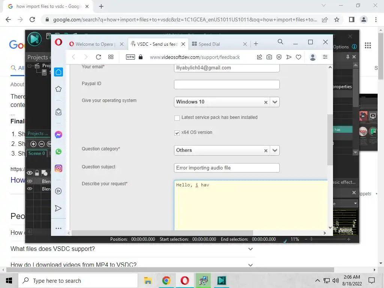
Task: Reload the VSDC feedback page in Opera
Action: [99, 57]
